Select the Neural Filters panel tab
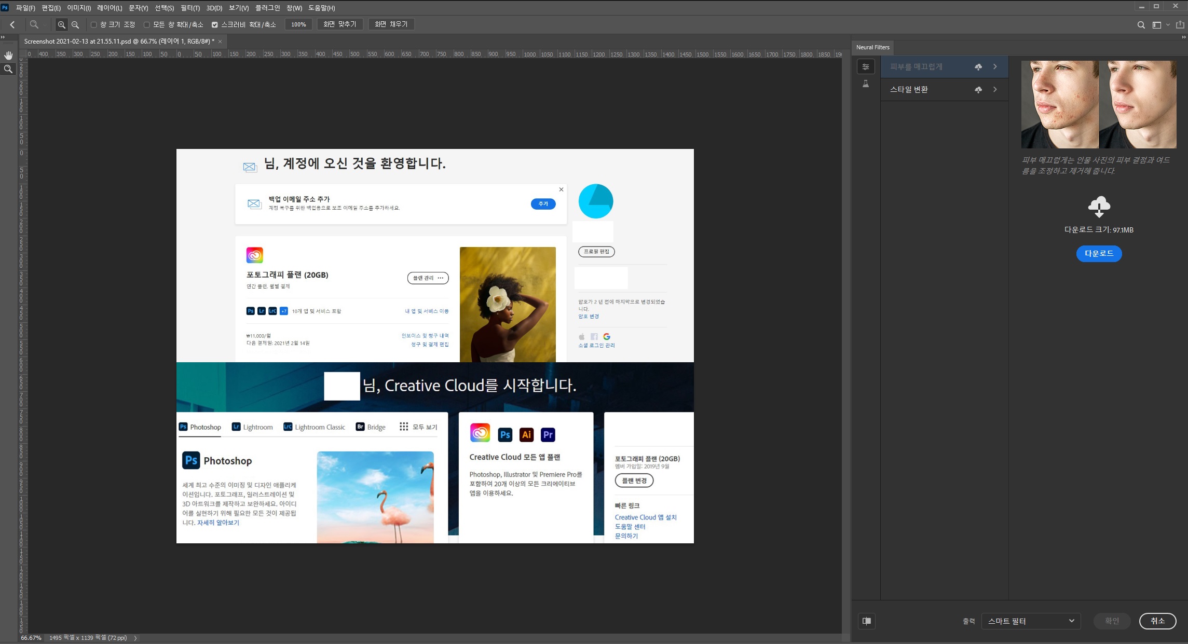This screenshot has width=1188, height=644. (x=872, y=47)
